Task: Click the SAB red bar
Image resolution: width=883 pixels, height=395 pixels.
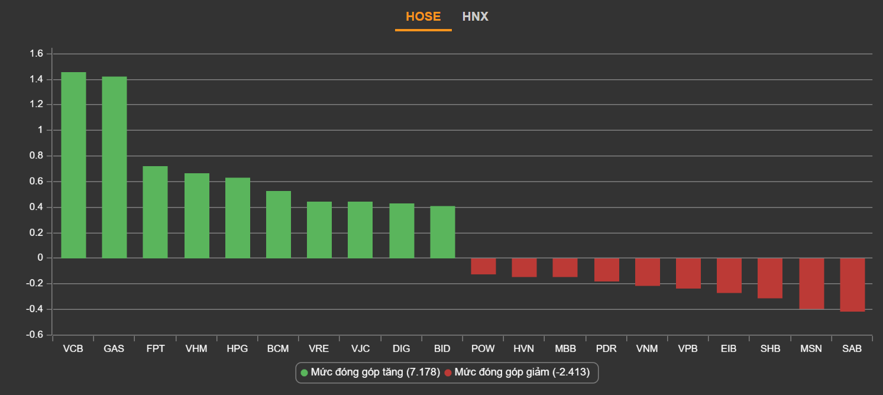Action: (852, 284)
